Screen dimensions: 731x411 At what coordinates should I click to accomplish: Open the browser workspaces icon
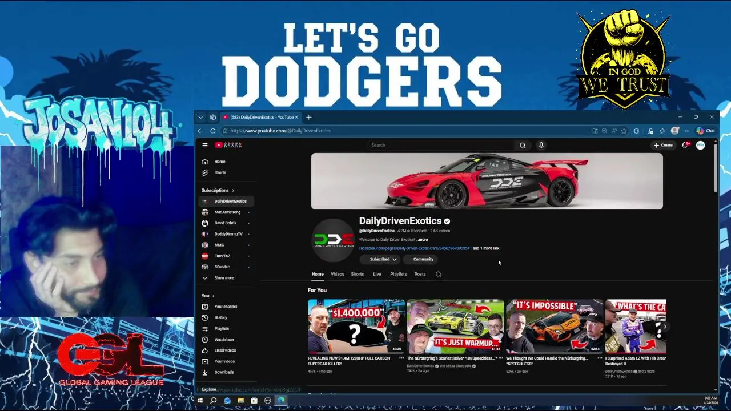212,117
